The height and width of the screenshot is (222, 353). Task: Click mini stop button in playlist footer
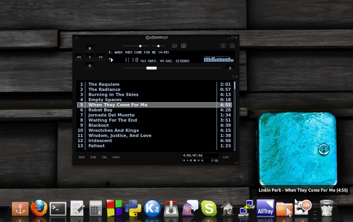[195, 161]
